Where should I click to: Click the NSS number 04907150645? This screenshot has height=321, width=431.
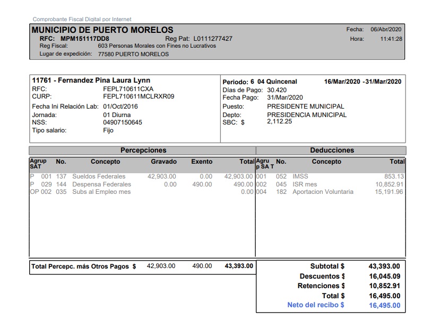coord(122,122)
